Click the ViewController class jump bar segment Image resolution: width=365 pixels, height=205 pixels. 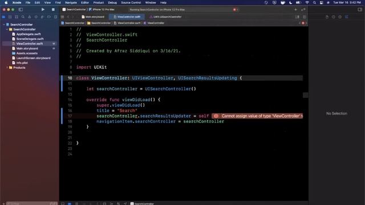154,23
